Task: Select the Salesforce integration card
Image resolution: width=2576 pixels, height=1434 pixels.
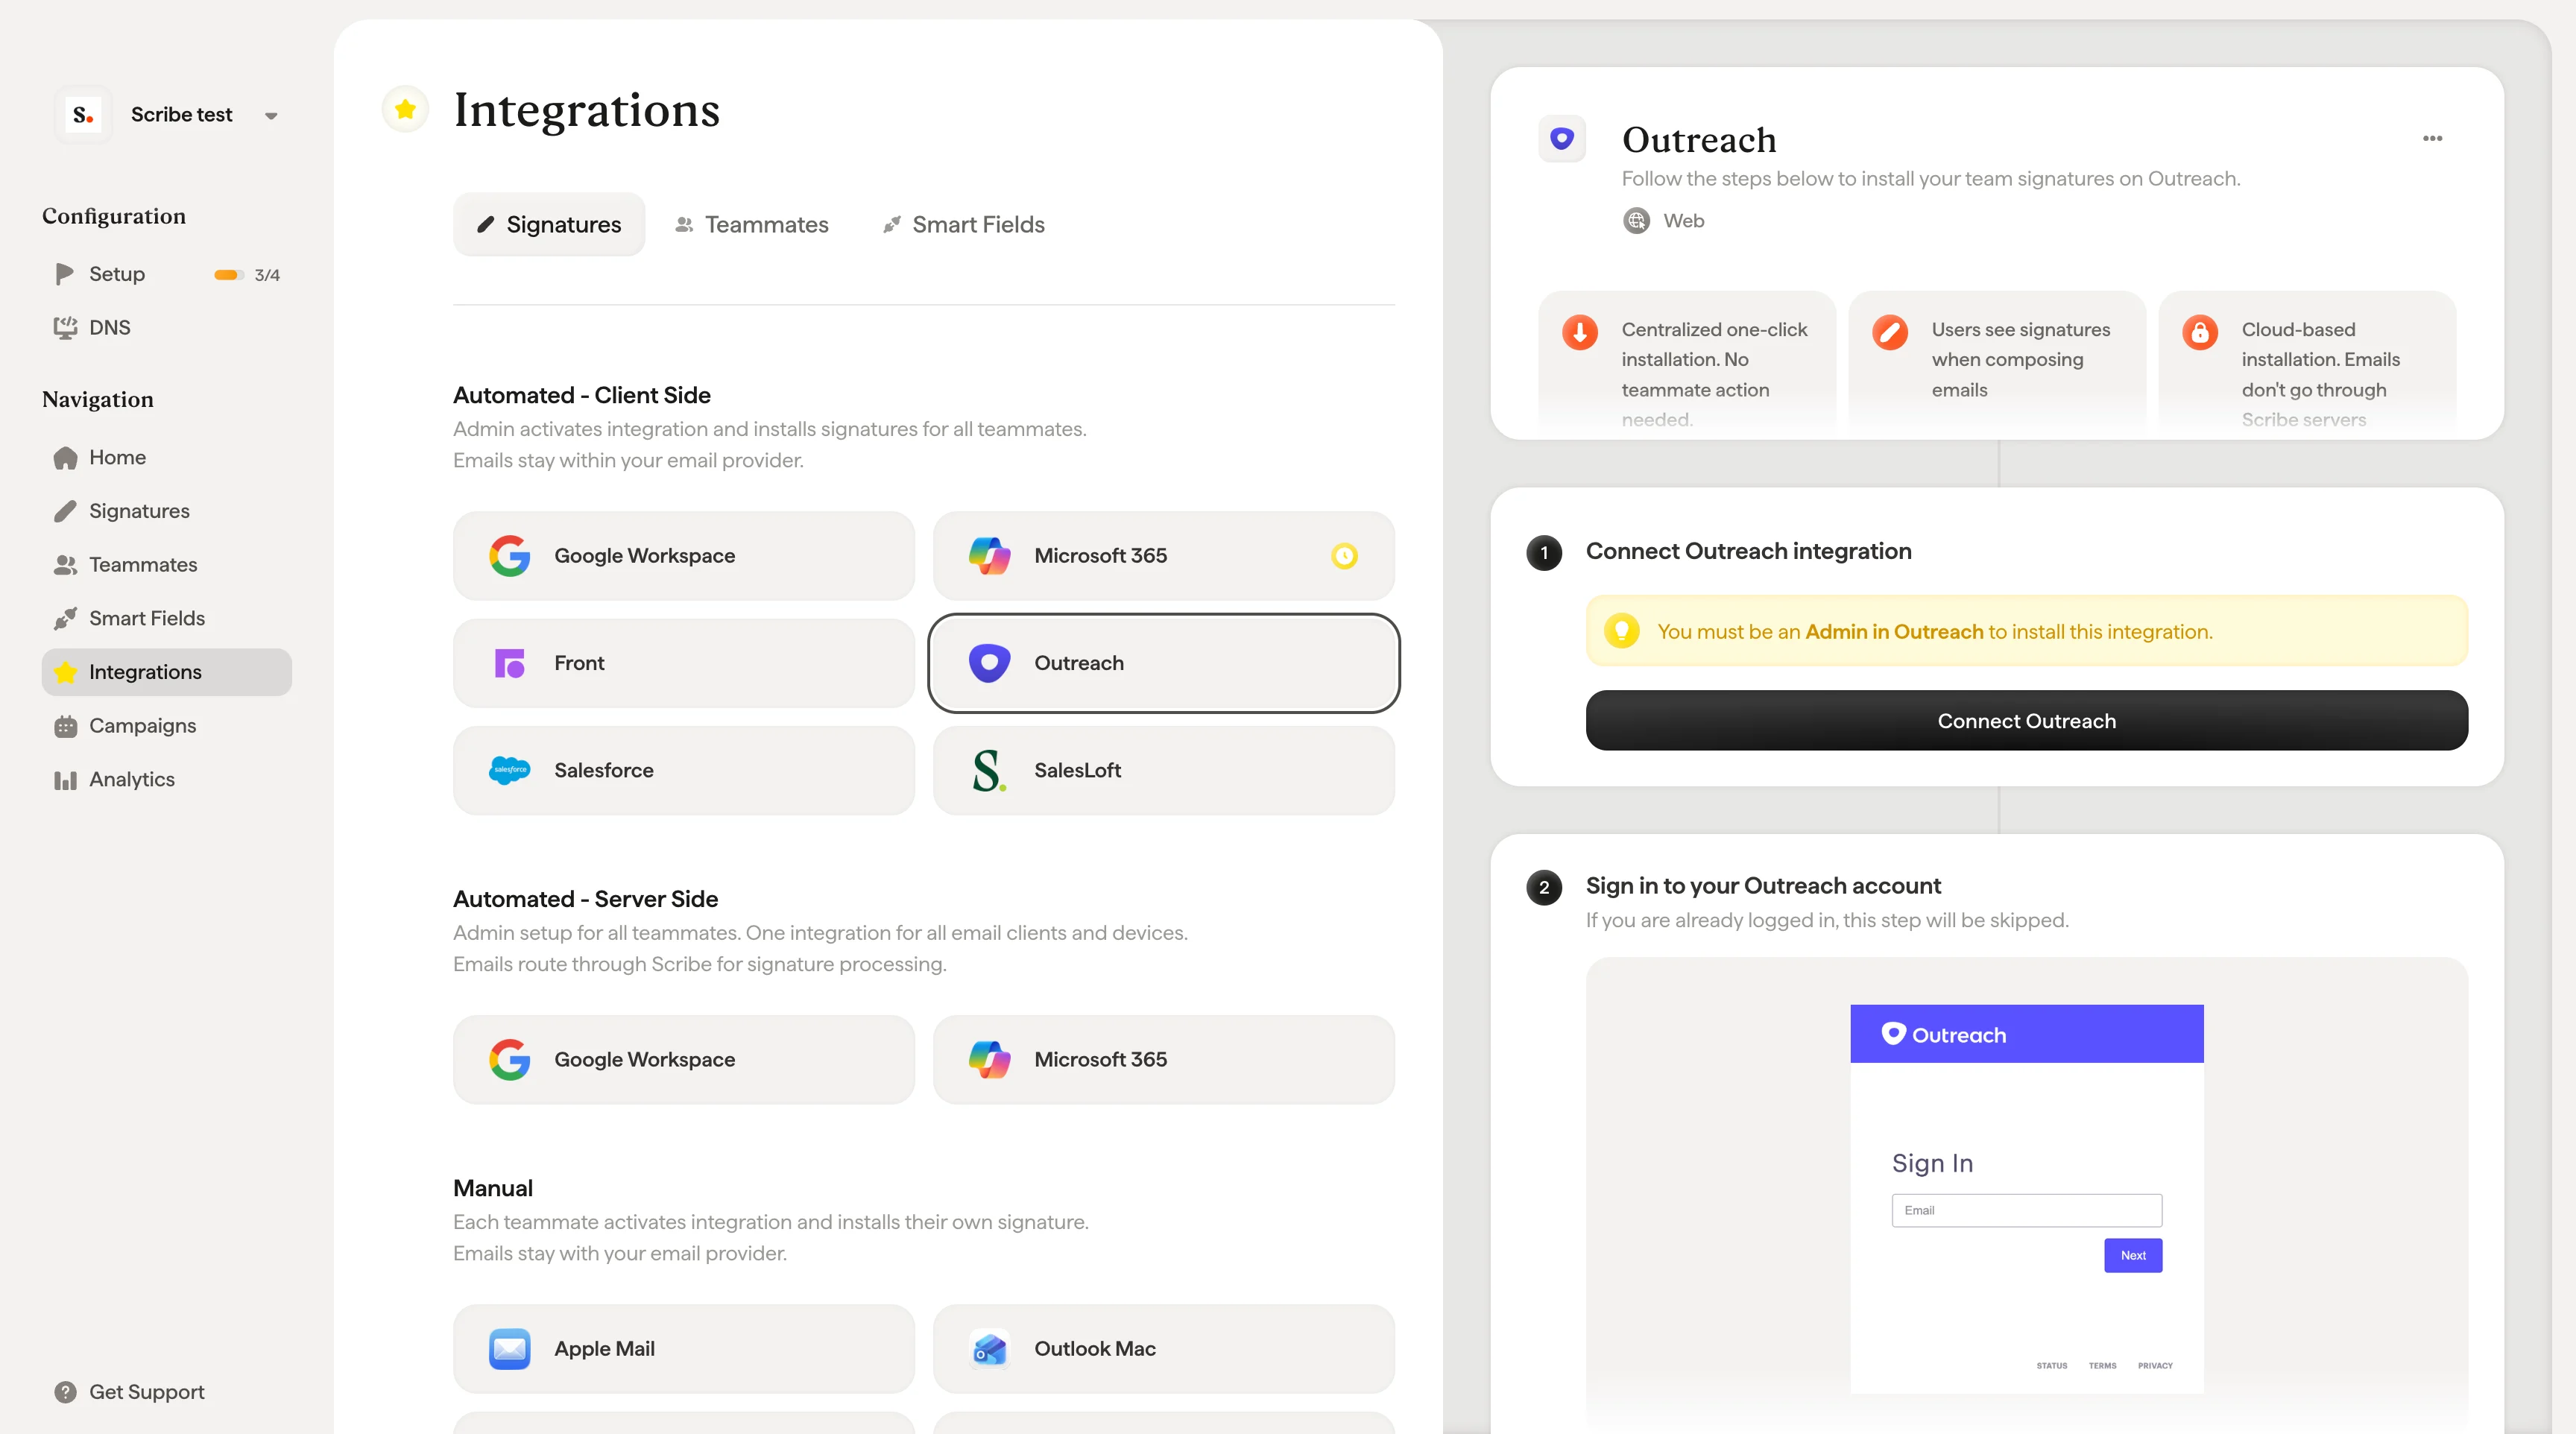Action: click(x=684, y=770)
